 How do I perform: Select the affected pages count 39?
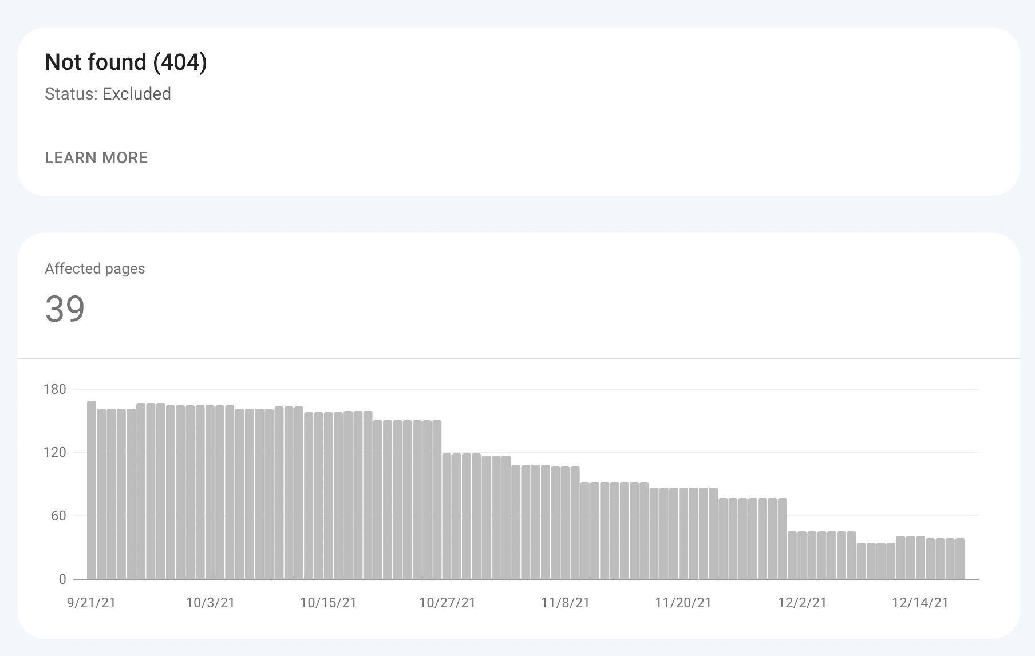[x=65, y=309]
